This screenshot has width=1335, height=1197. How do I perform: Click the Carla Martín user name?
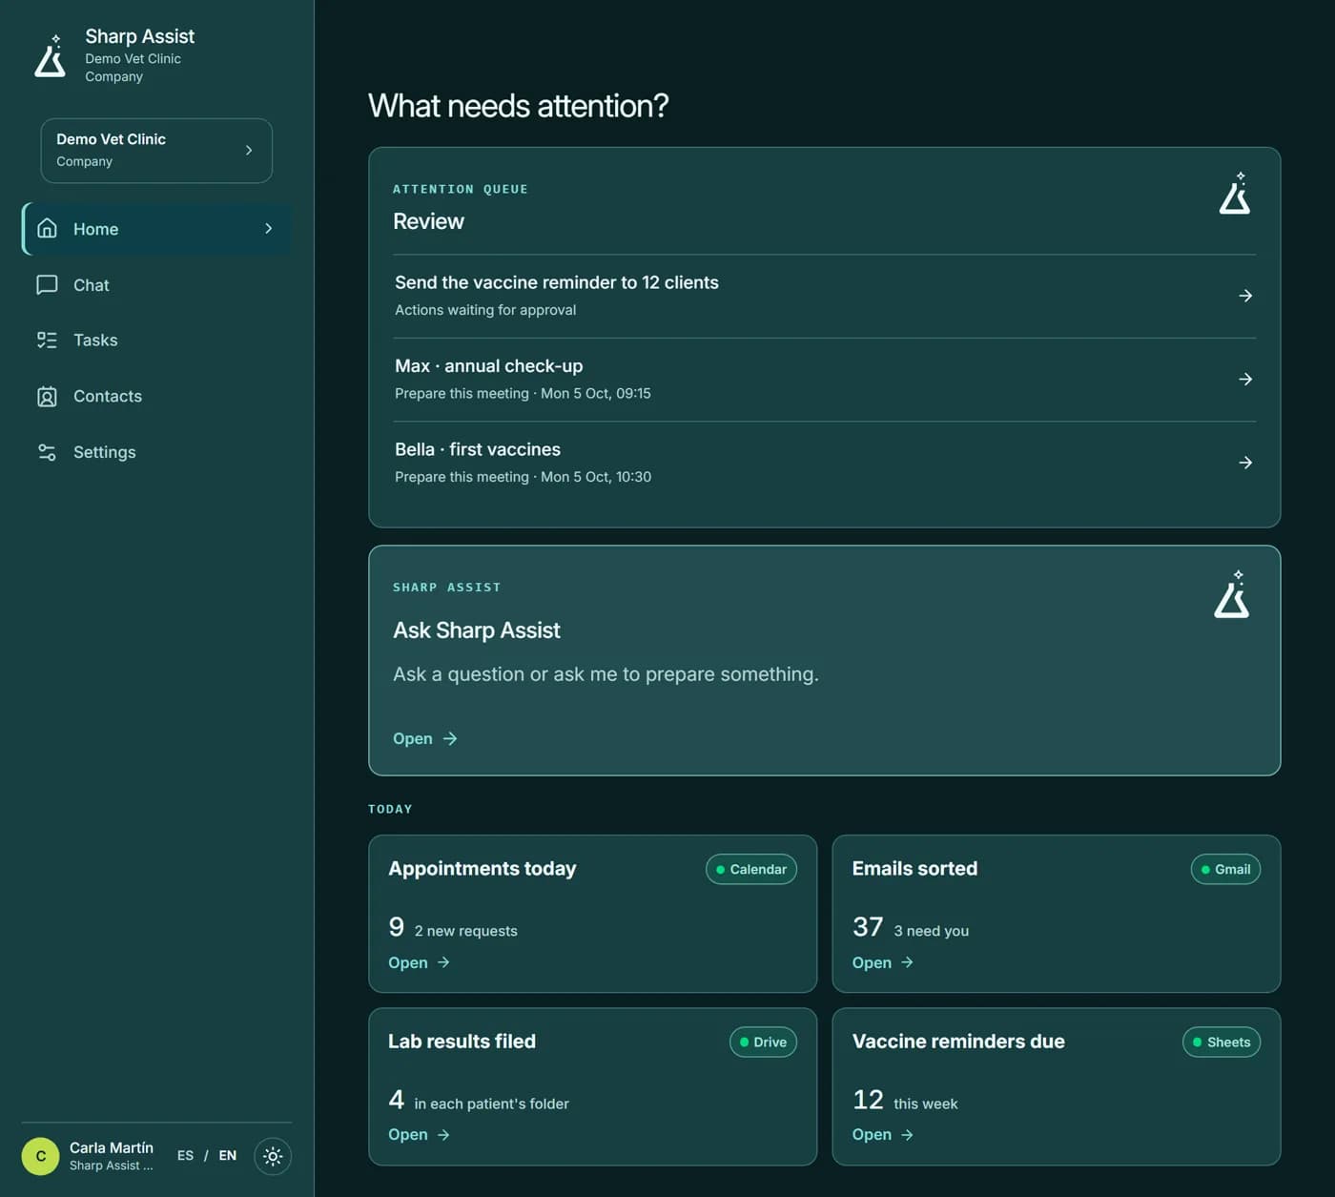point(112,1147)
